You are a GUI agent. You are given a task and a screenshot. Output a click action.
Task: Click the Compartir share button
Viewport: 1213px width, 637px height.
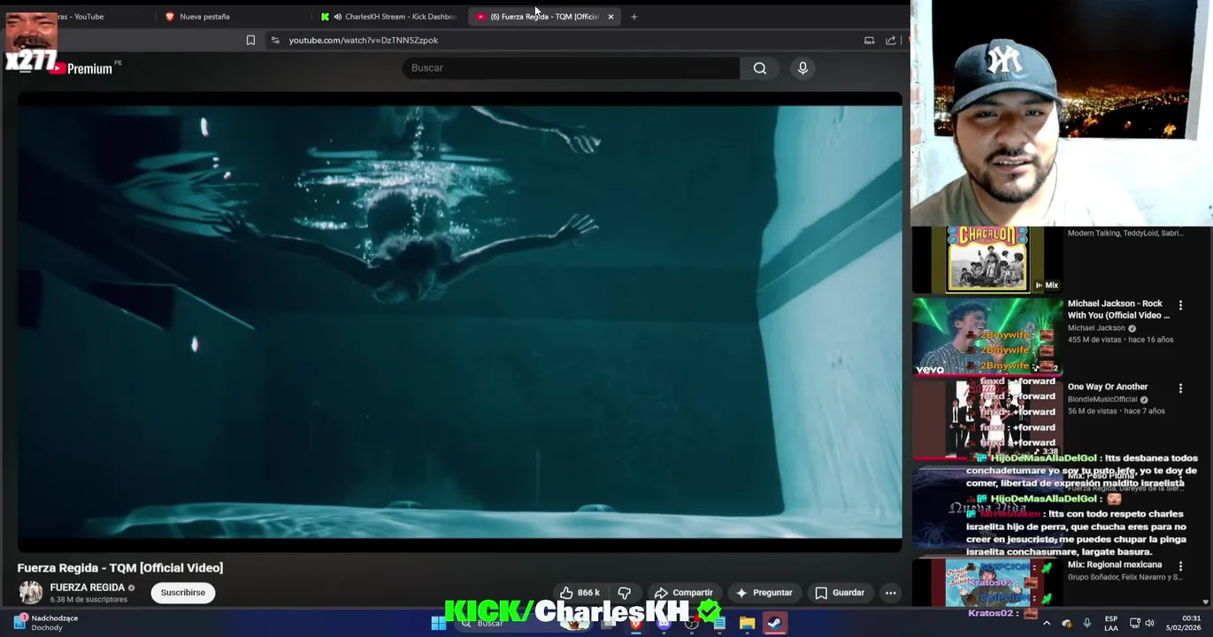[x=683, y=593]
